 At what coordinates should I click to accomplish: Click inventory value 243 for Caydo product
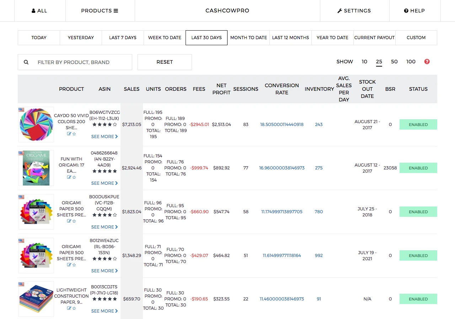[319, 125]
